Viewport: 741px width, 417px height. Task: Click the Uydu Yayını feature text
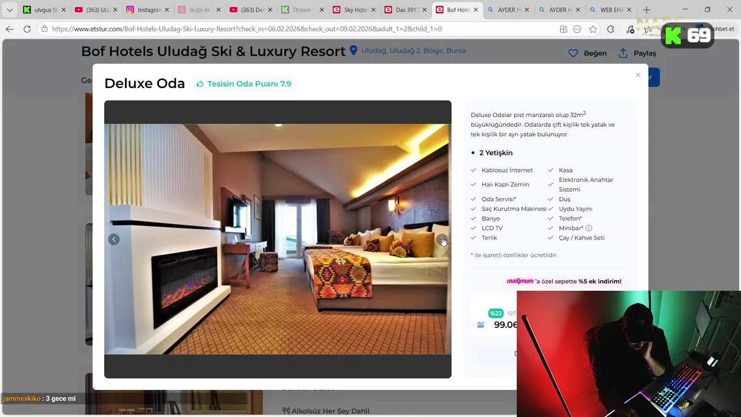(x=575, y=209)
